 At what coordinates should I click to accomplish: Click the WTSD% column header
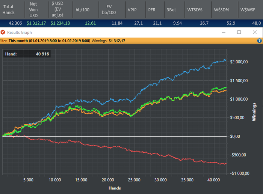click(x=195, y=10)
